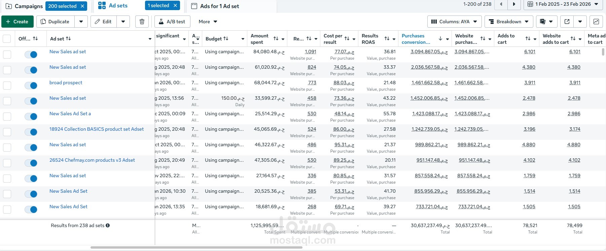Screen dimensions: 606x251
Task: Go to next page of results
Action: pos(514,4)
